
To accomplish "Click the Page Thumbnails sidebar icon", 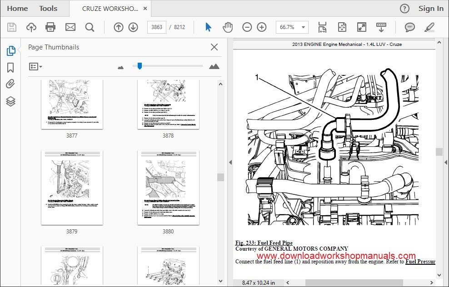I will 10,51.
